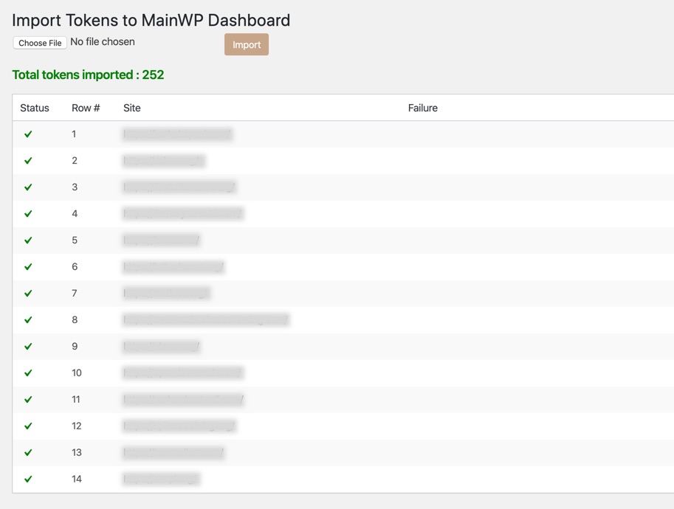Screen dimensions: 674x509
Task: Click the Import button
Action: click(x=247, y=45)
